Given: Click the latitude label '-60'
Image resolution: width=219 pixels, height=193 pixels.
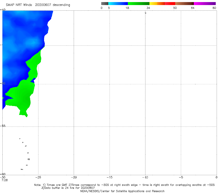Looking at the screenshot, I should [3, 174].
